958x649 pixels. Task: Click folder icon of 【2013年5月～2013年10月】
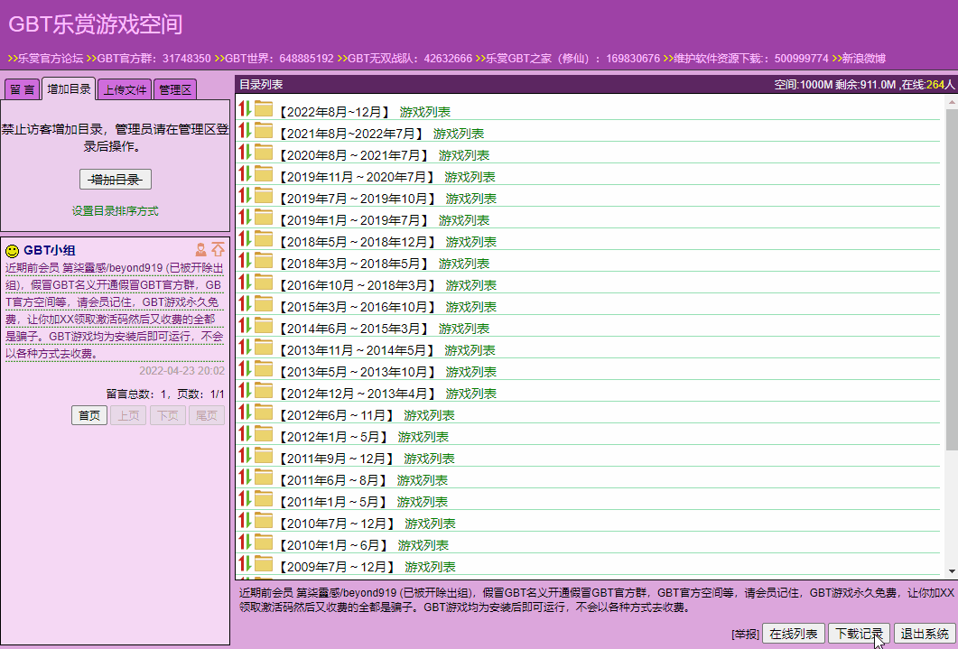coord(264,369)
